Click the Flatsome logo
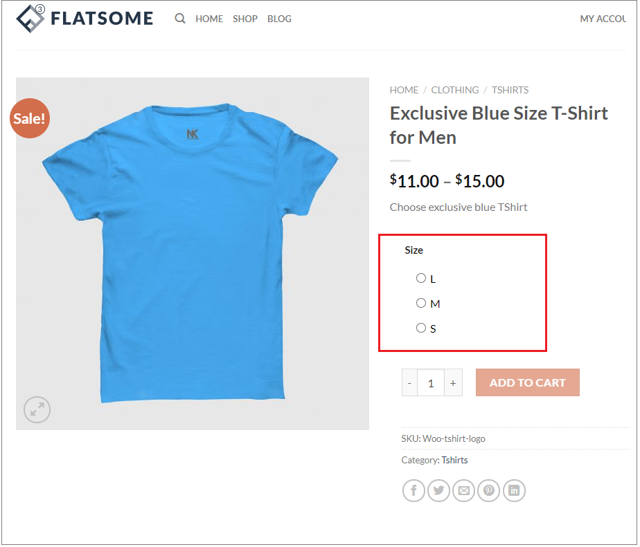The height and width of the screenshot is (547, 640). (x=85, y=19)
